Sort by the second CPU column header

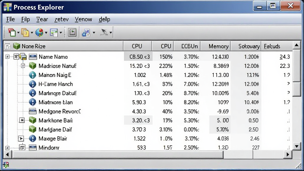tap(163, 46)
